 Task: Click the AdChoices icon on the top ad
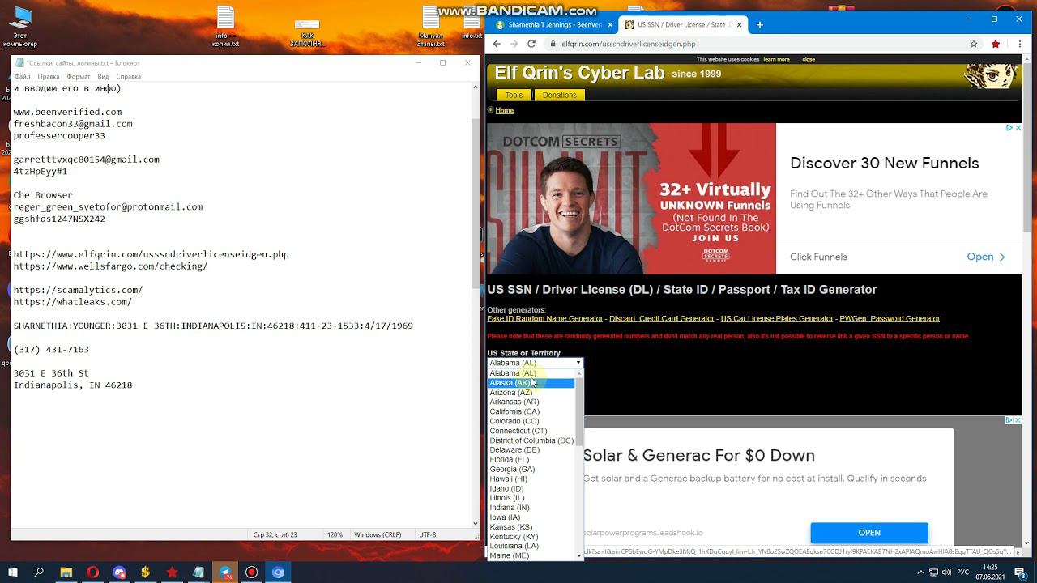(x=1009, y=128)
